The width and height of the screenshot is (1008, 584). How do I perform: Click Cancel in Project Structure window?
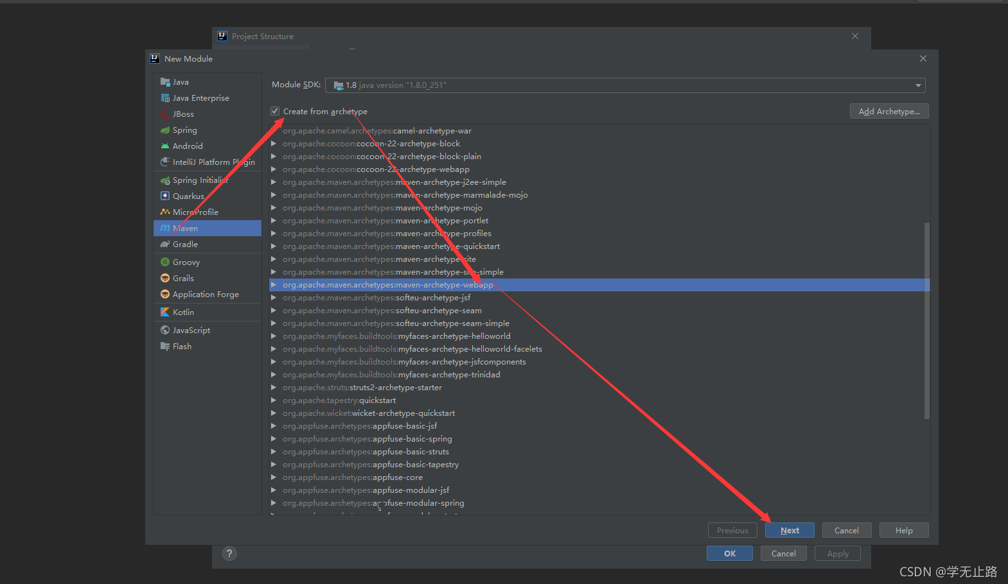(783, 554)
